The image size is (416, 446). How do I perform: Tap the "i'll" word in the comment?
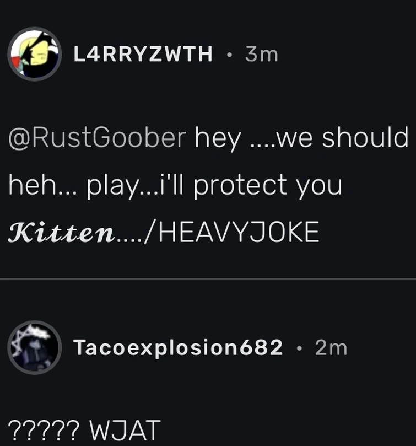point(174,184)
